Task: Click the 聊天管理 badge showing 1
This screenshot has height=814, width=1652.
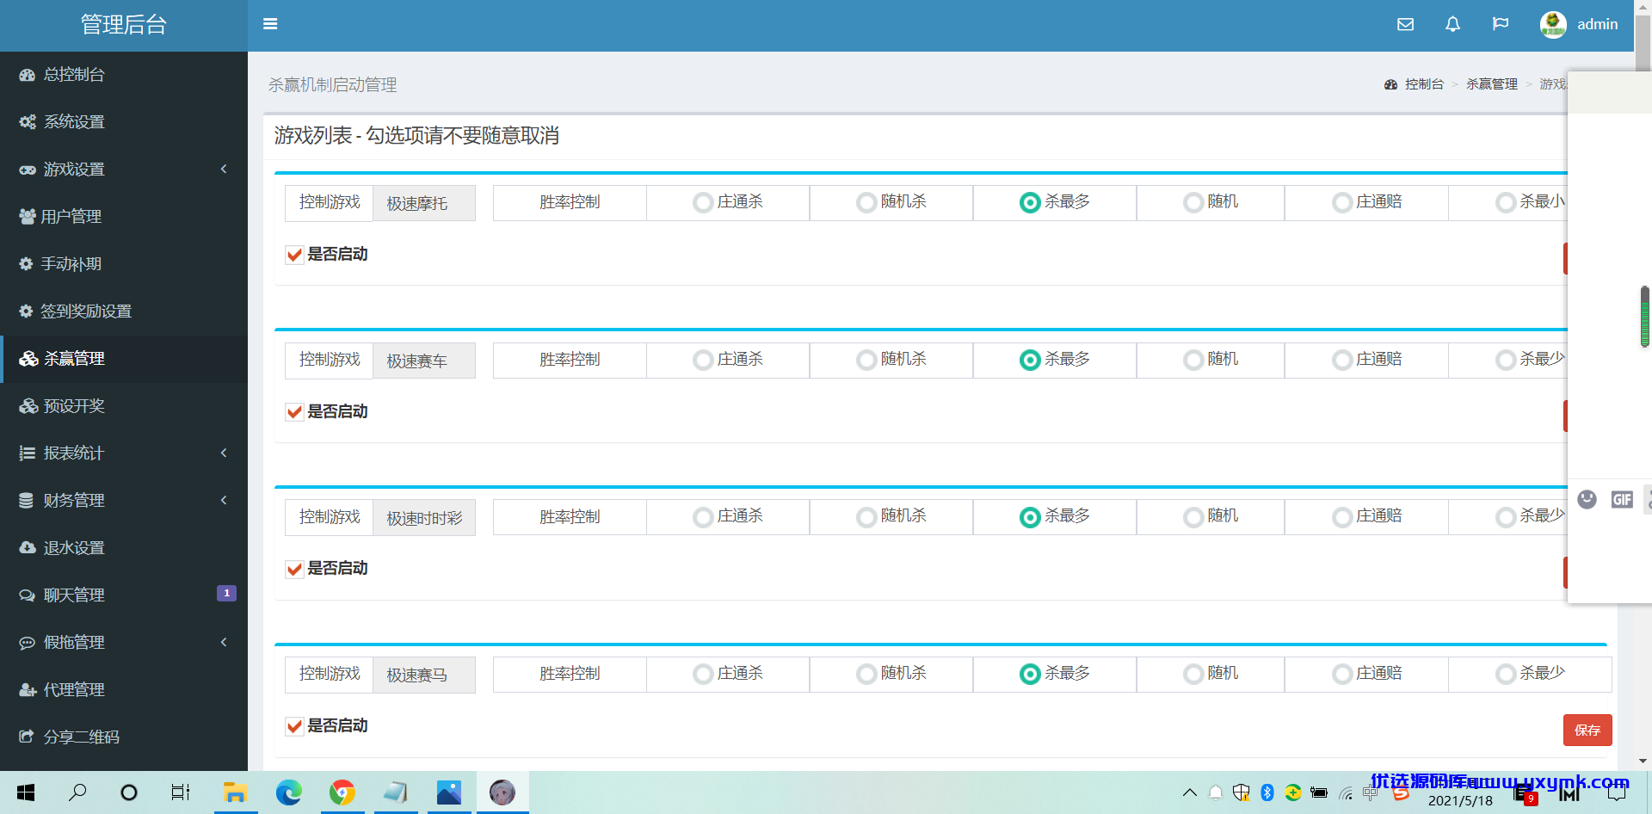Action: coord(226,594)
